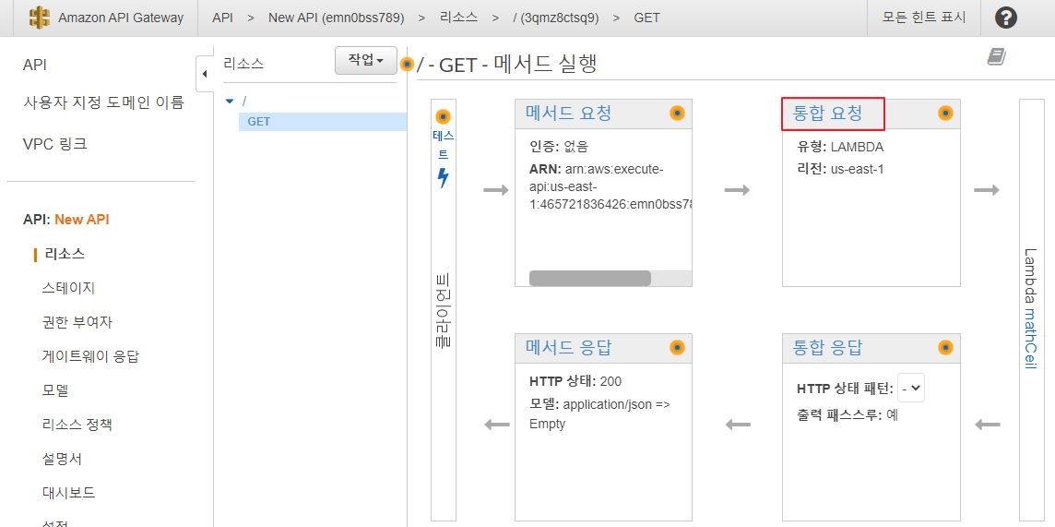Open 메서드 응답 settings link
The height and width of the screenshot is (527, 1055).
click(x=569, y=347)
